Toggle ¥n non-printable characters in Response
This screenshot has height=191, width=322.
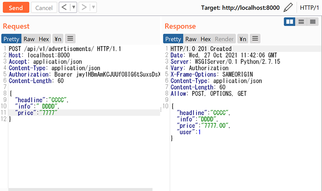point(243,39)
